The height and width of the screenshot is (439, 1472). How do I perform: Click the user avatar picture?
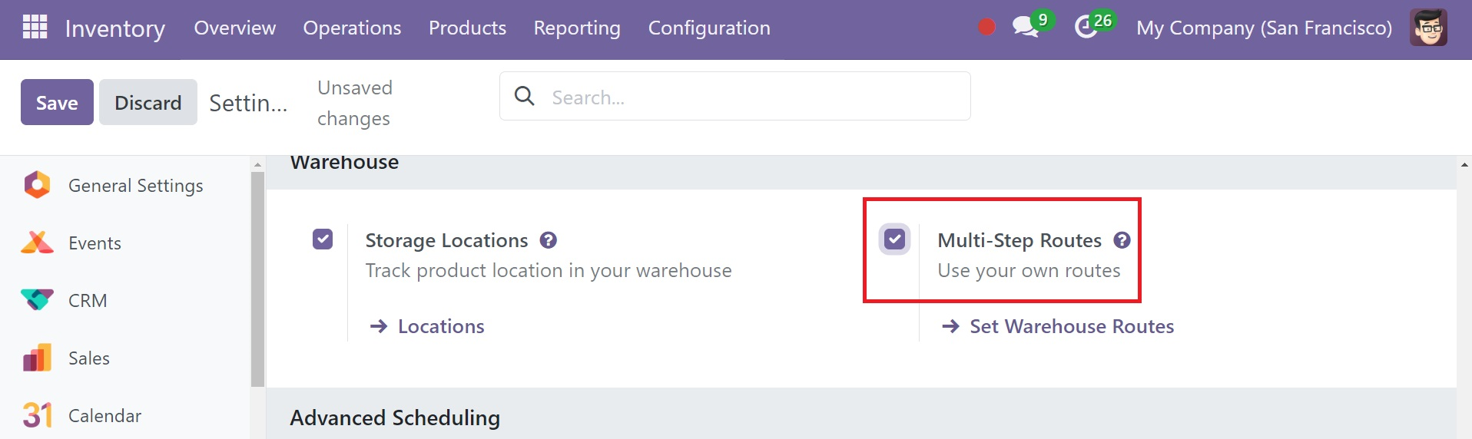pyautogui.click(x=1427, y=28)
